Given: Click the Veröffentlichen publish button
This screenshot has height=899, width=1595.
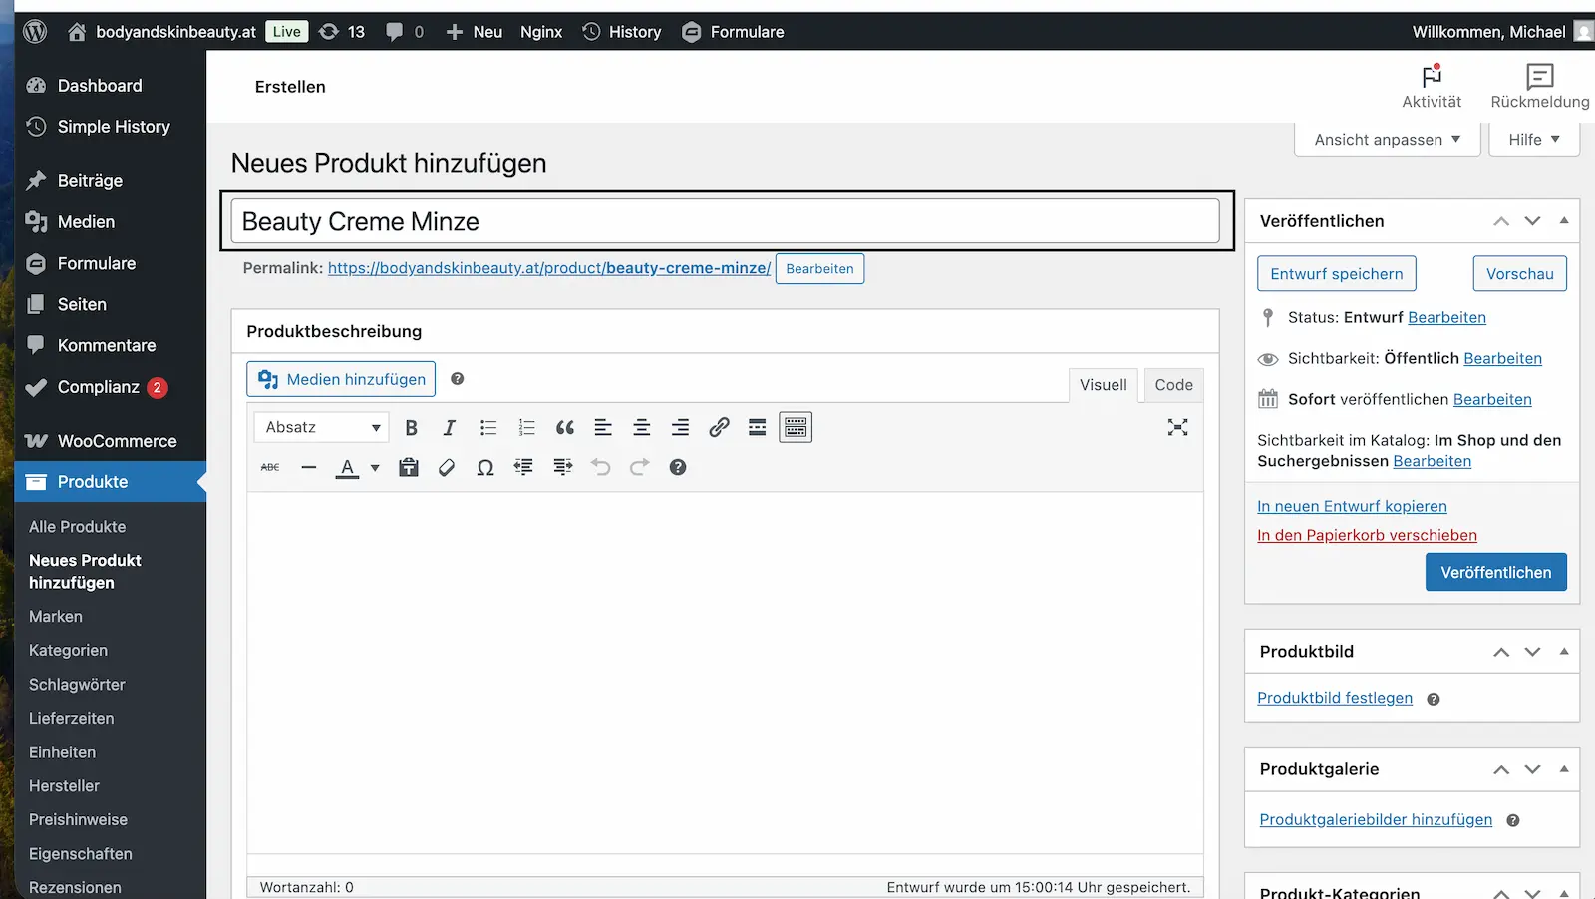Looking at the screenshot, I should coord(1495,572).
